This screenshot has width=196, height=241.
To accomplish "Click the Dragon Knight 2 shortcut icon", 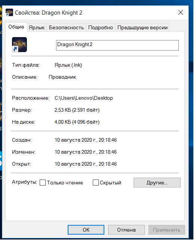I will click(19, 45).
